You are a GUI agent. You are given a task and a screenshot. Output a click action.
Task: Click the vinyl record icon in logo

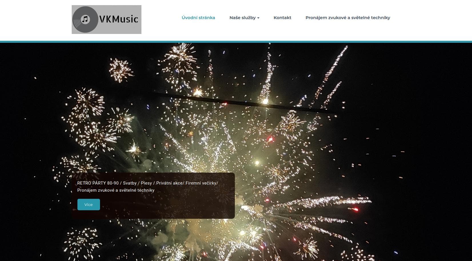(85, 19)
